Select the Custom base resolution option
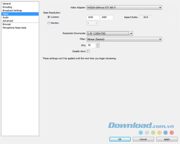 (49, 17)
